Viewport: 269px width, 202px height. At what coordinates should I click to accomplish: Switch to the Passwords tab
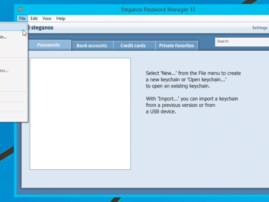click(x=48, y=45)
